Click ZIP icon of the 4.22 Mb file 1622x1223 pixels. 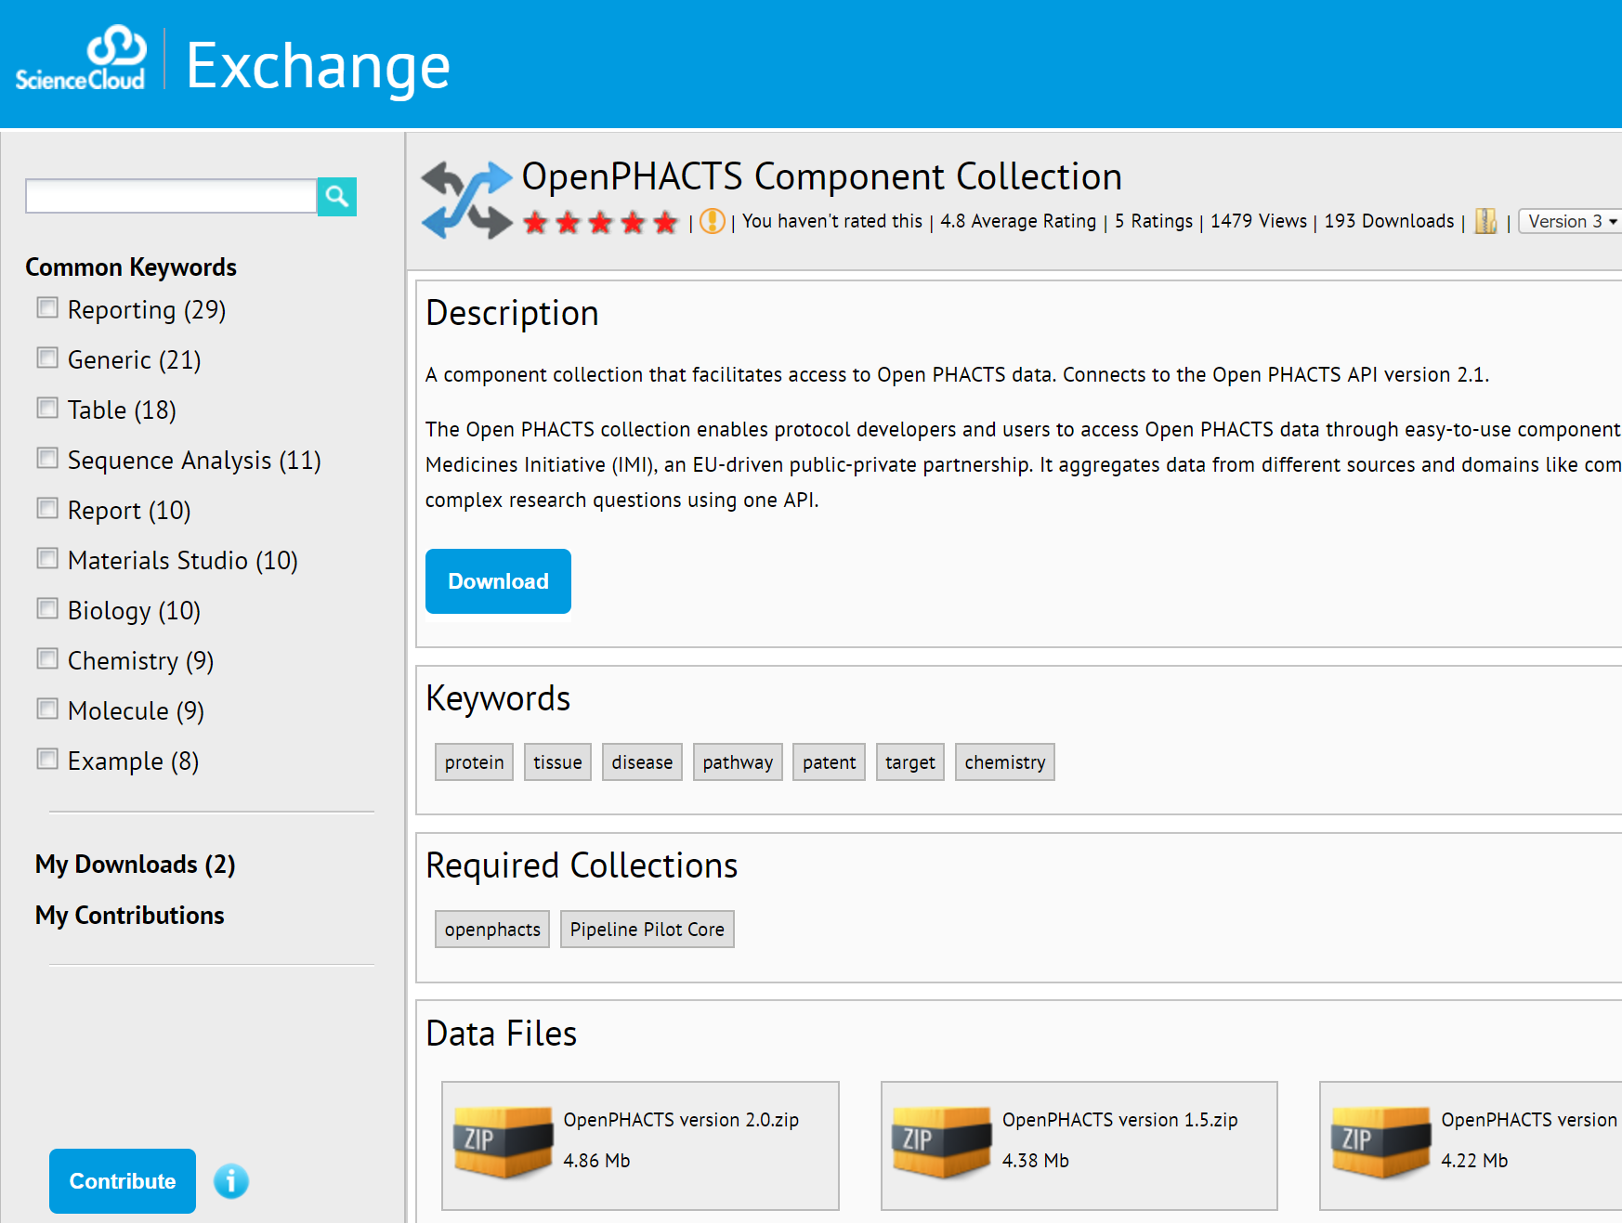pyautogui.click(x=1380, y=1142)
